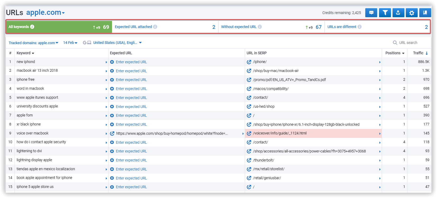The image size is (437, 198).
Task: Open external link icon for /shop/buy-mac/macbook-air
Action: [249, 71]
